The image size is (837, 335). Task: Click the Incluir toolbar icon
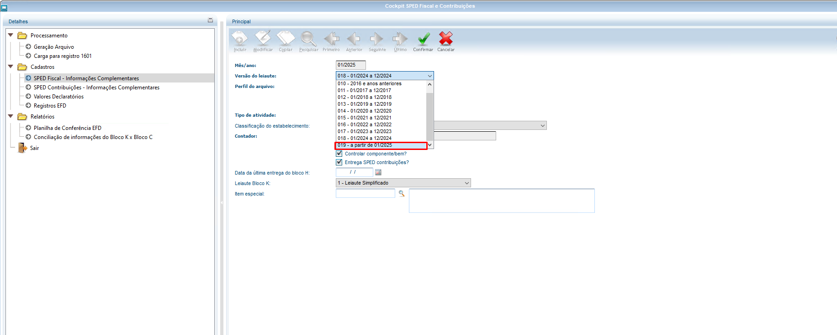(x=240, y=39)
